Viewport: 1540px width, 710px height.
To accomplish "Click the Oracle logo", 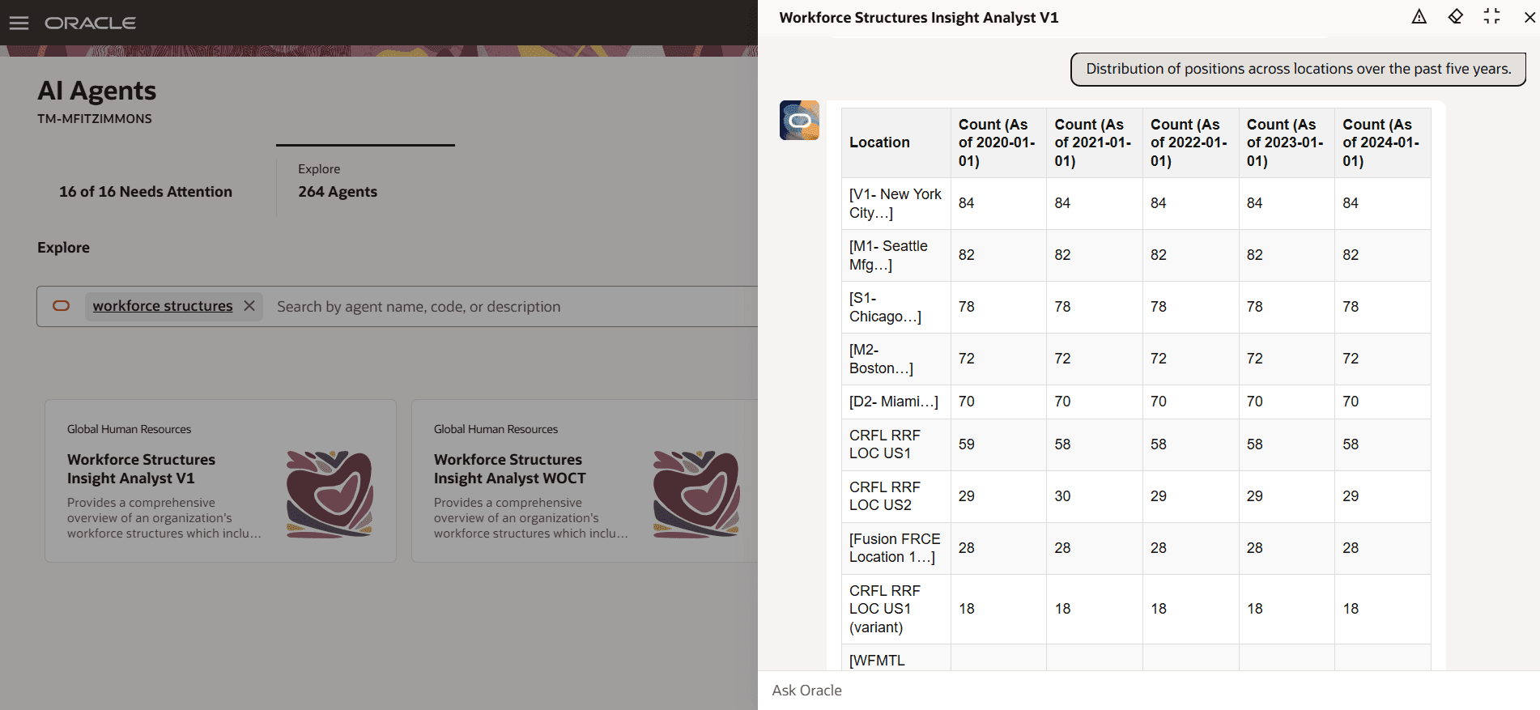I will [90, 23].
